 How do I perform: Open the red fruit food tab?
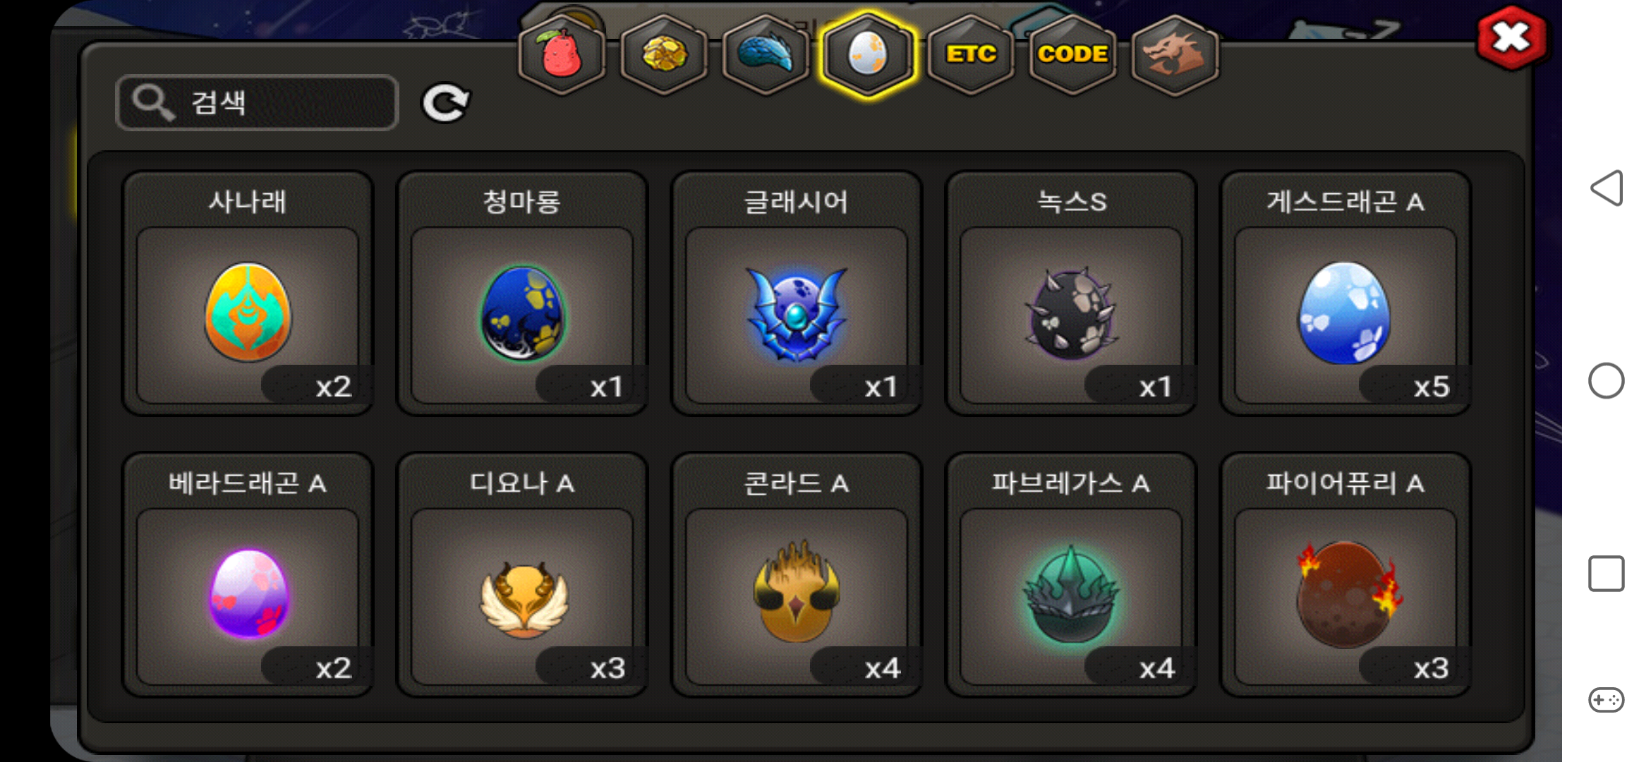(x=562, y=54)
